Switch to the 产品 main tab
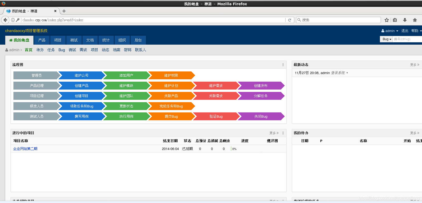The image size is (422, 203). click(x=42, y=40)
